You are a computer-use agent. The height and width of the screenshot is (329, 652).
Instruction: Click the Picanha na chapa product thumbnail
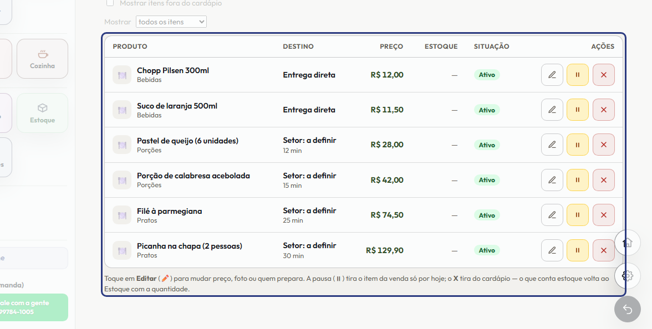click(122, 250)
